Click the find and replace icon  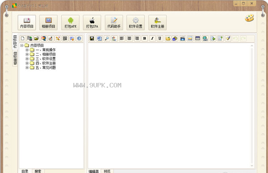pyautogui.click(x=114, y=38)
